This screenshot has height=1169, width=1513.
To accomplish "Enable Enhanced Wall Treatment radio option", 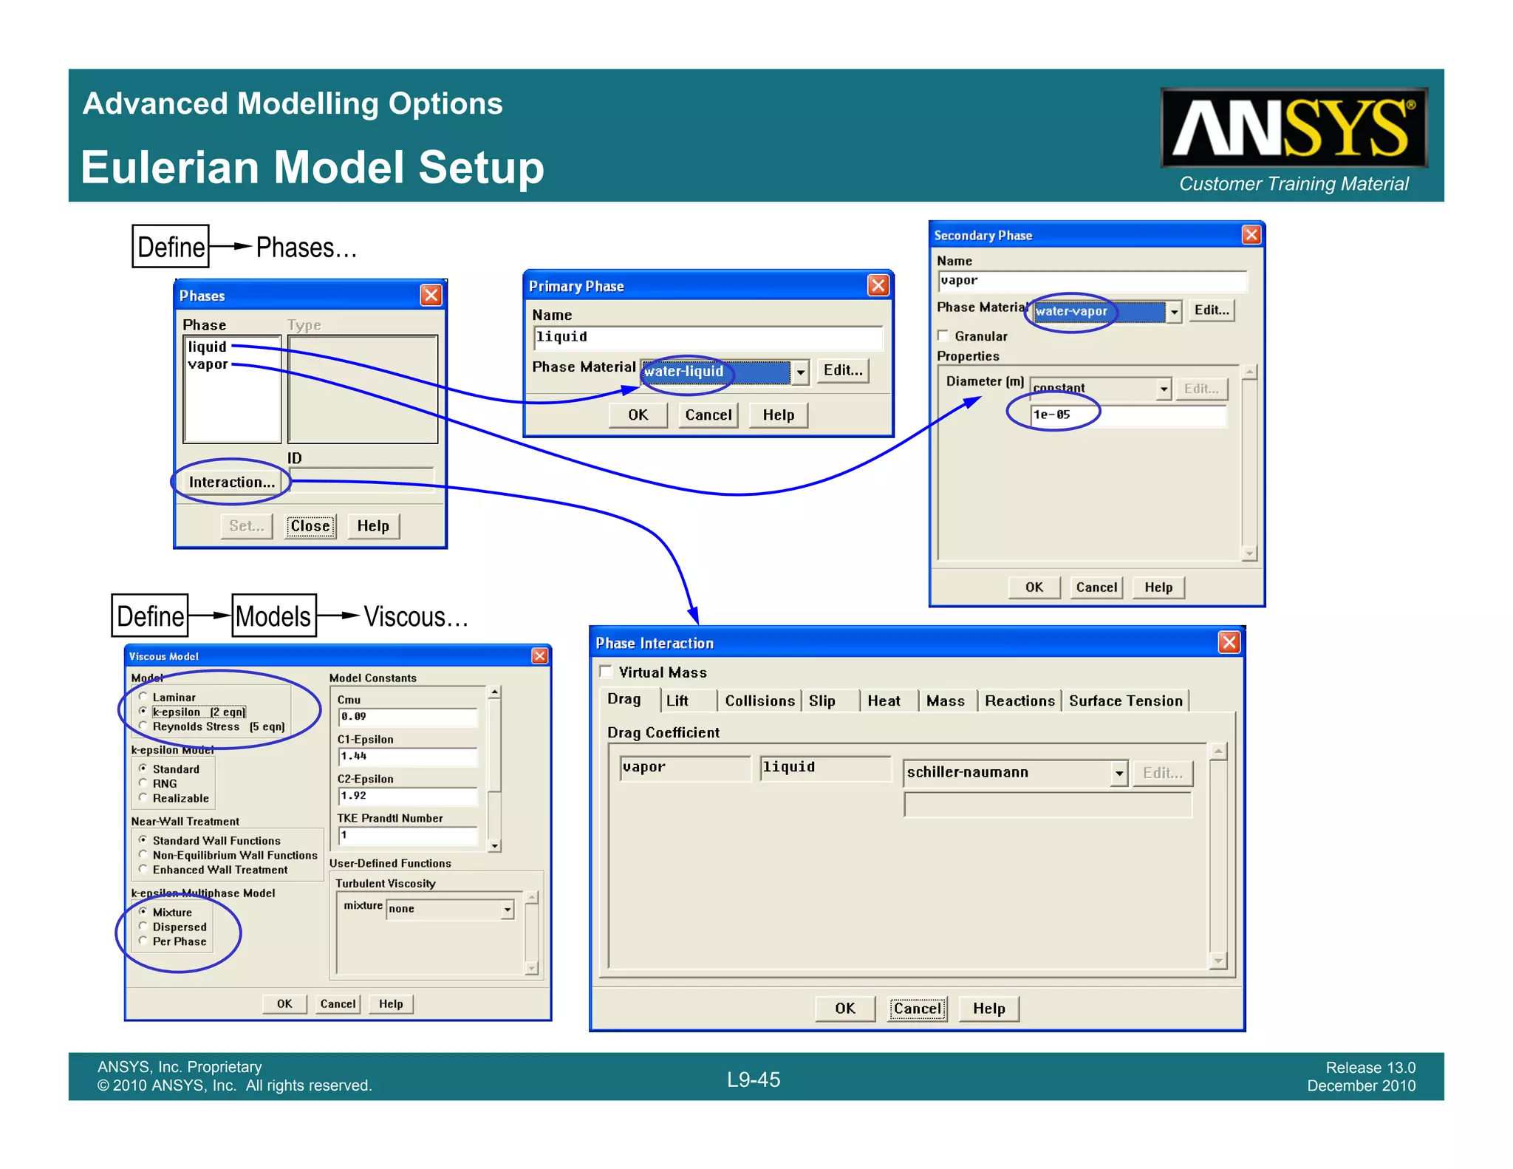I will 143,869.
